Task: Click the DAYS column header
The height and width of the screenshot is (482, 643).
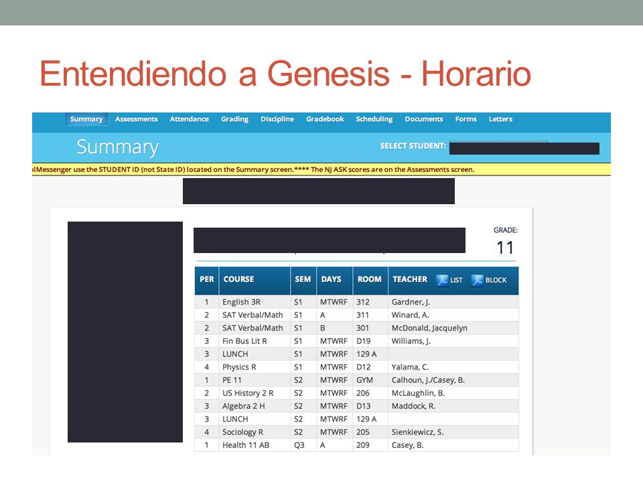Action: coord(334,280)
